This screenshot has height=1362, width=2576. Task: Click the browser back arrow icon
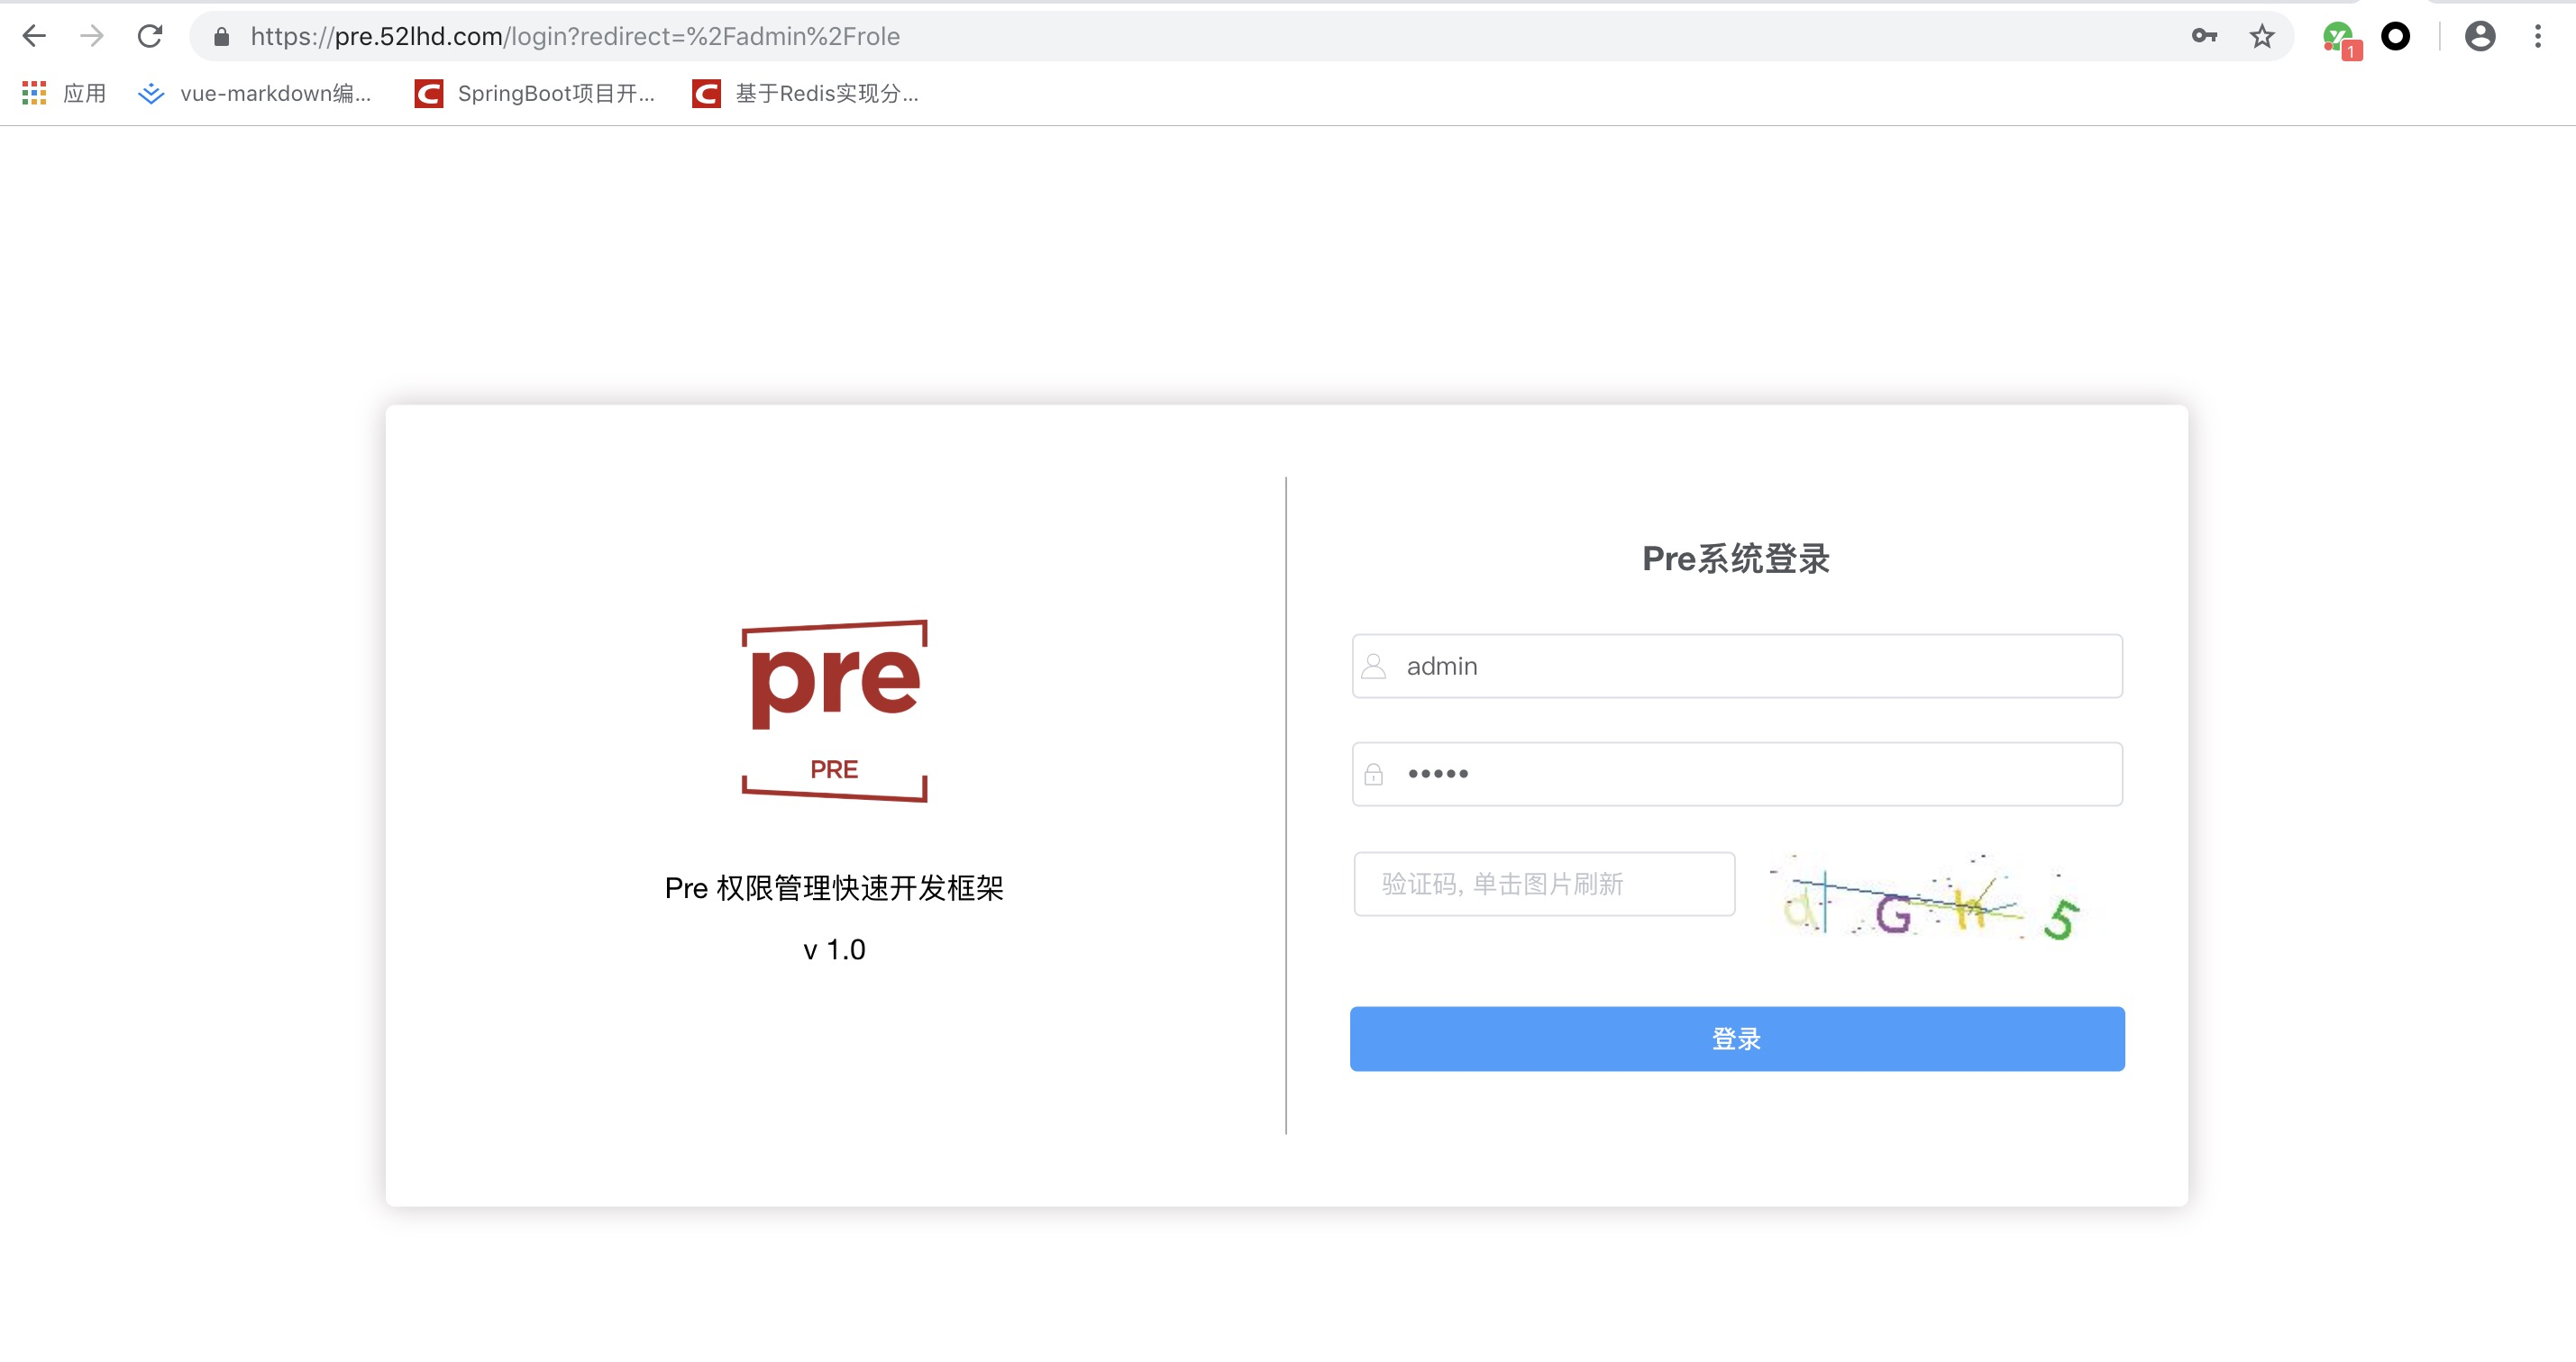(34, 36)
